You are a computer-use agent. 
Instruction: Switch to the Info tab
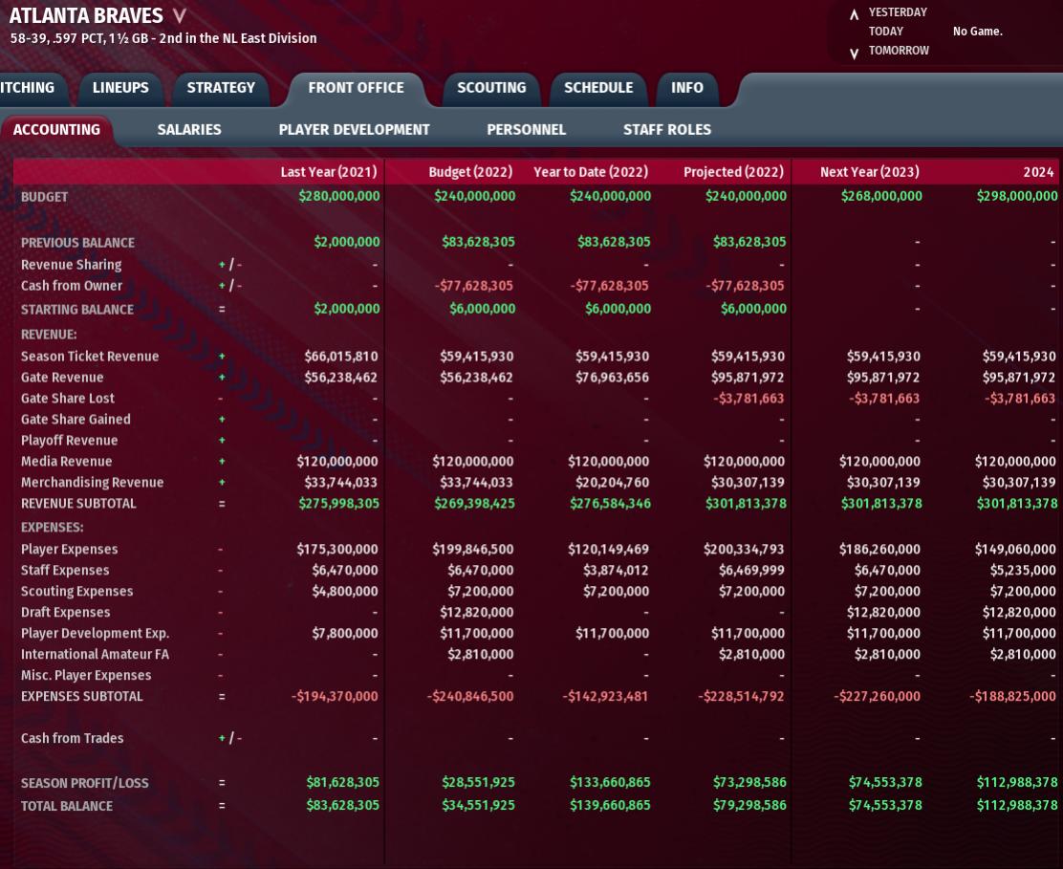[687, 87]
